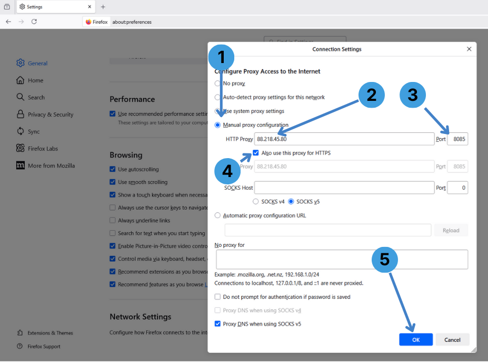Select Manual proxy configuration radio button
This screenshot has height=363, width=488.
[217, 125]
